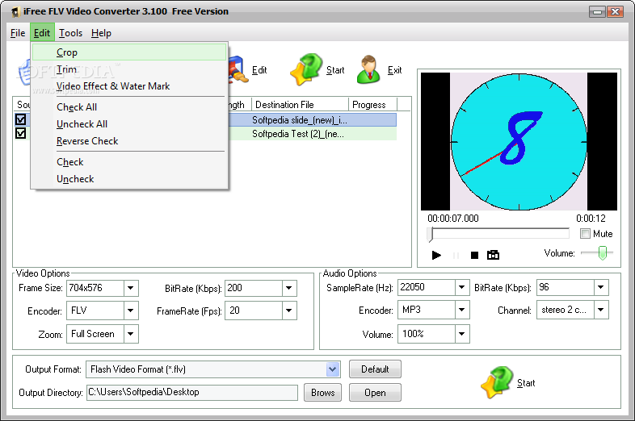Open the audio Encoder MP3 dropdown
The width and height of the screenshot is (635, 421).
tap(461, 310)
